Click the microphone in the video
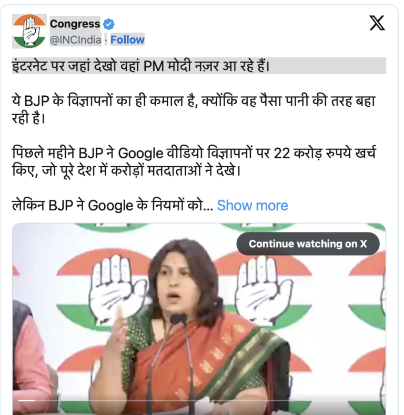The width and height of the screenshot is (404, 415). click(x=179, y=319)
